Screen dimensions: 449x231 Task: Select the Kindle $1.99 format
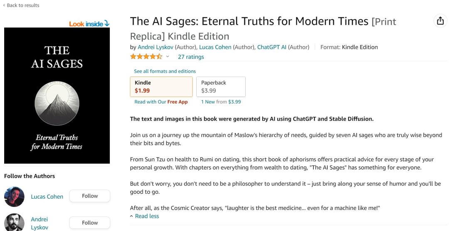161,87
